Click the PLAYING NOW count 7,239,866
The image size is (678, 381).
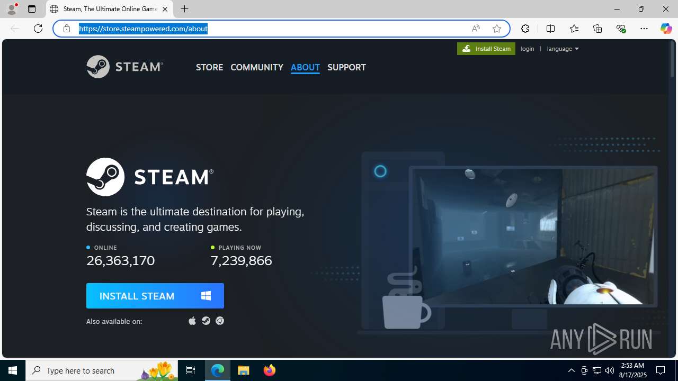pos(241,260)
